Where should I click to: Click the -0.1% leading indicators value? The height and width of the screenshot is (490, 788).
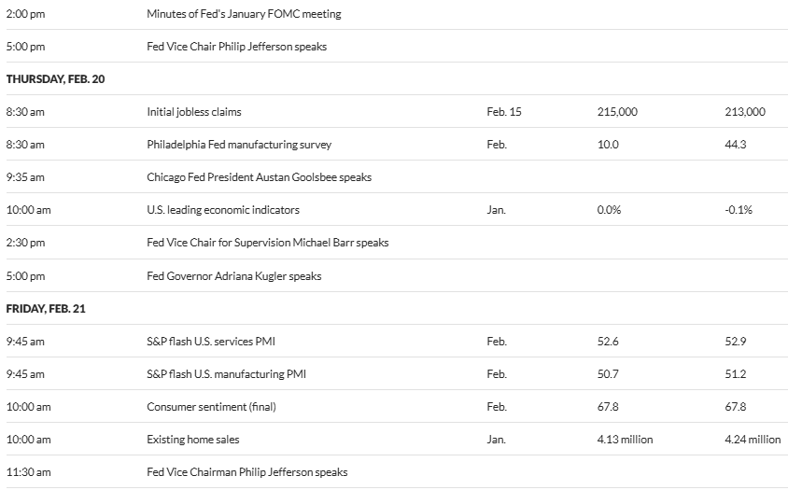coord(738,210)
